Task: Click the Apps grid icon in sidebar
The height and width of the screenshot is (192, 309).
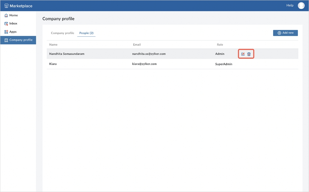Action: pos(6,32)
